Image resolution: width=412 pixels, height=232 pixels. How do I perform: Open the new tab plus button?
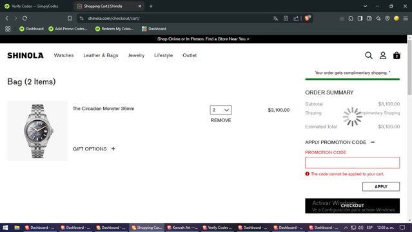pos(151,6)
